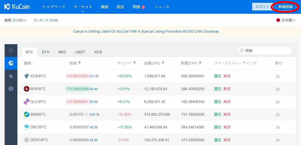
Task: Click the +59.62% change value
Action: (x=125, y=76)
